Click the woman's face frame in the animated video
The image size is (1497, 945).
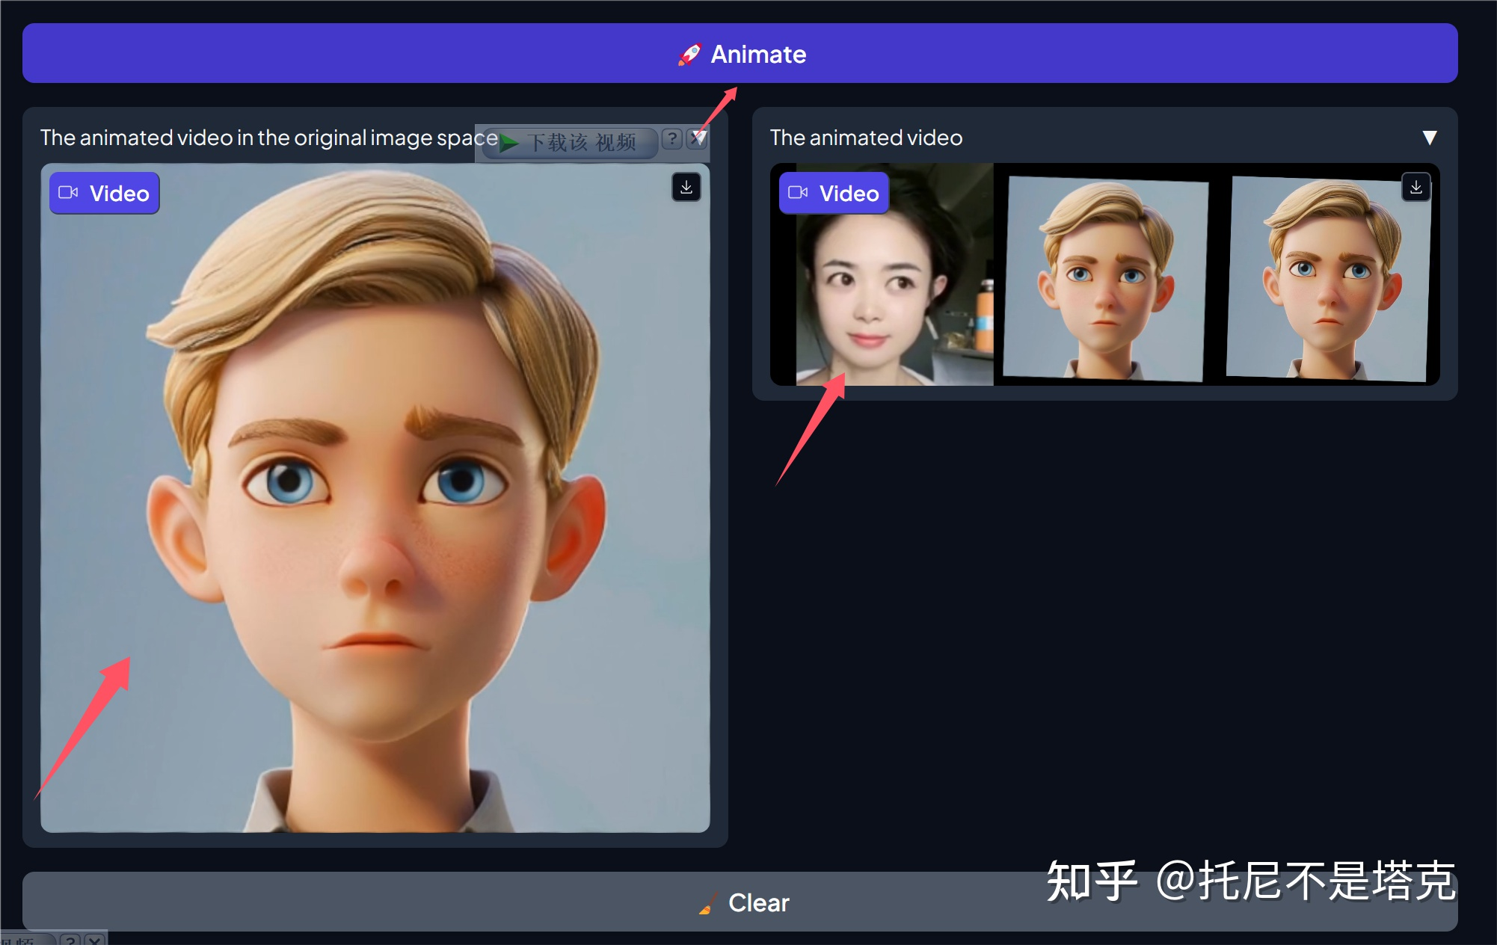881,275
